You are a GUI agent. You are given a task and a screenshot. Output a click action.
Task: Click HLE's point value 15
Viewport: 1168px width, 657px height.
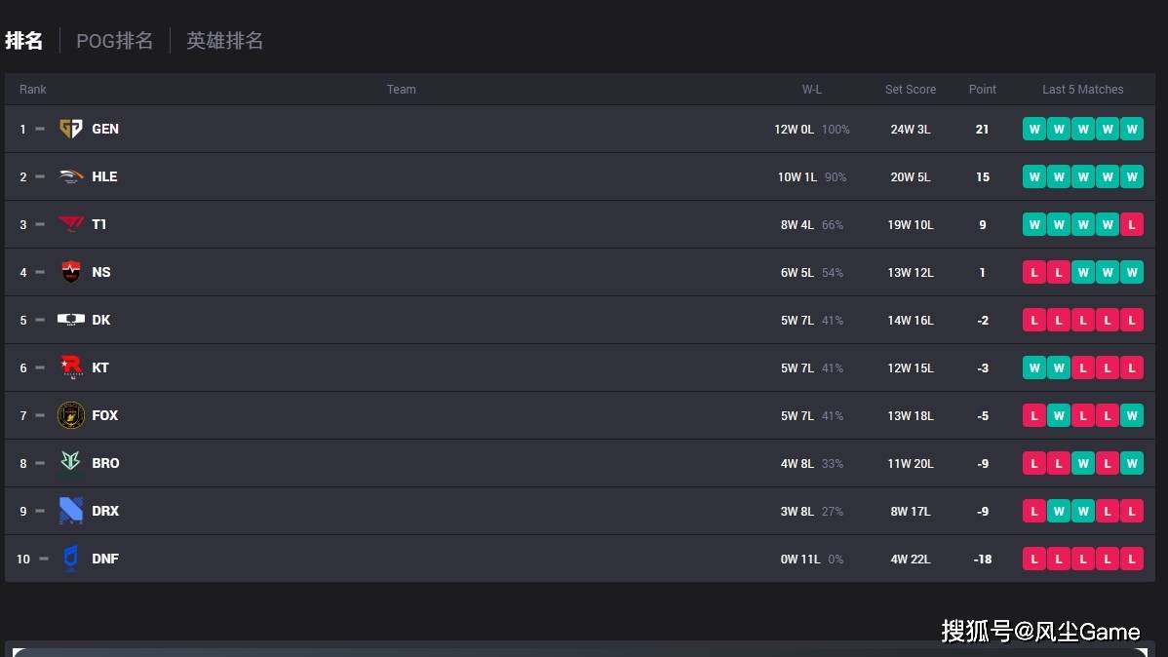983,176
